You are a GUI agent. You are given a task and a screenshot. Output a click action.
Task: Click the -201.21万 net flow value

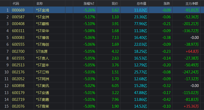tap(191, 24)
